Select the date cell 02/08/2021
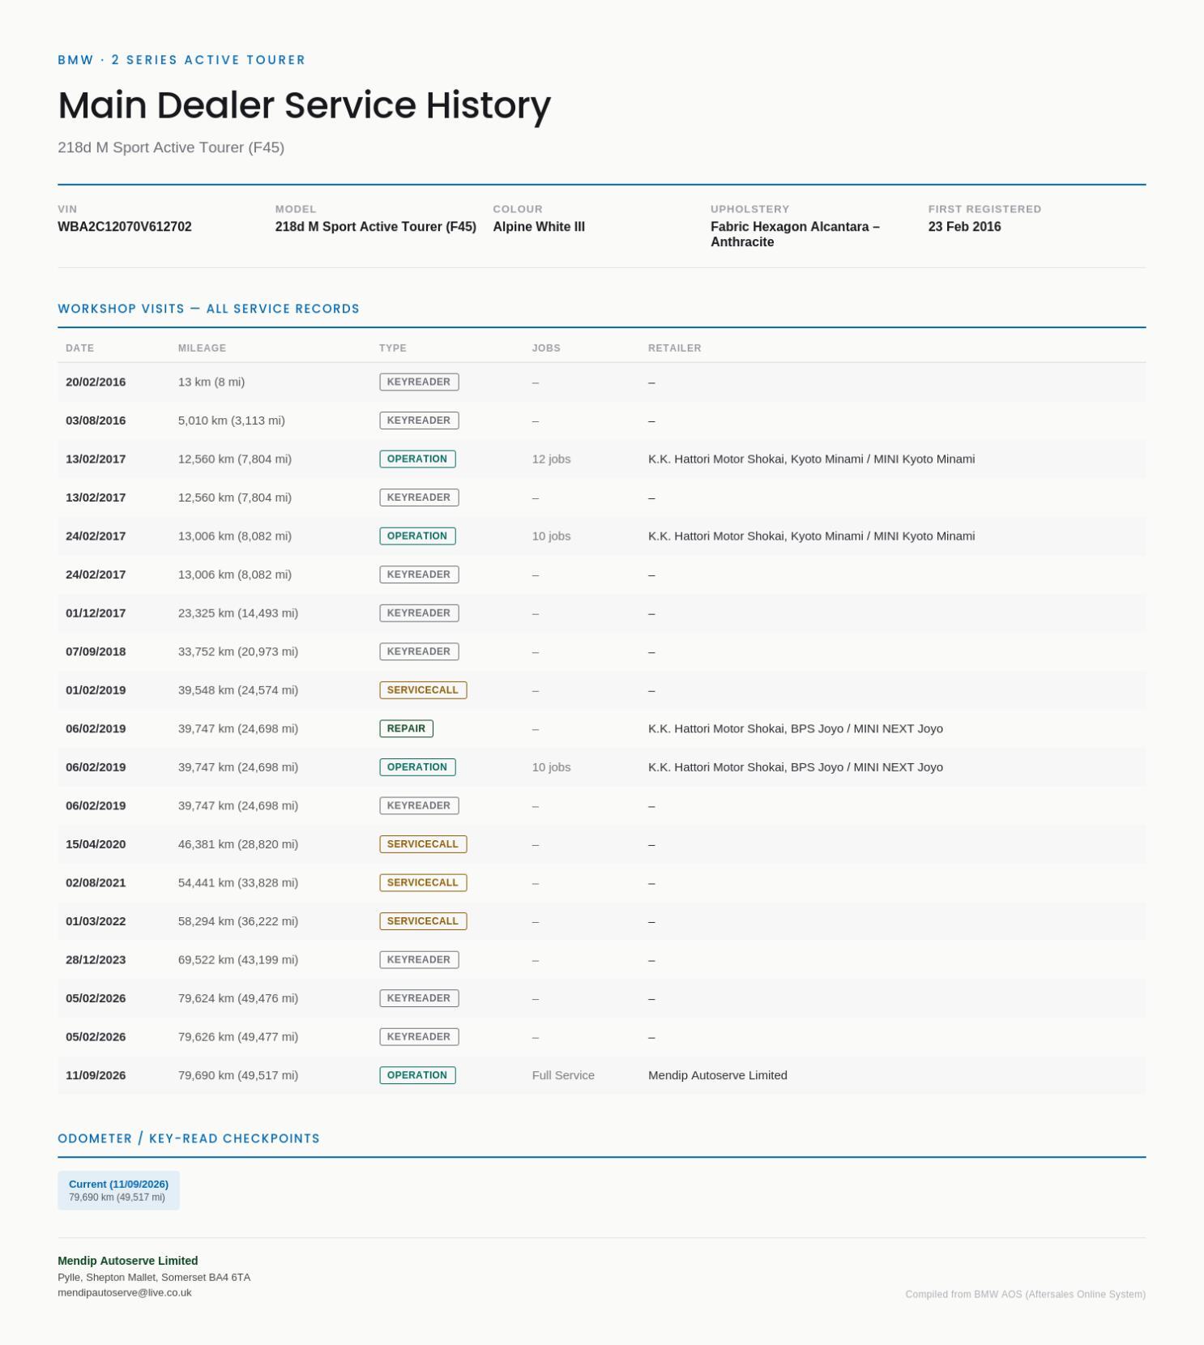This screenshot has height=1345, width=1204. click(96, 882)
